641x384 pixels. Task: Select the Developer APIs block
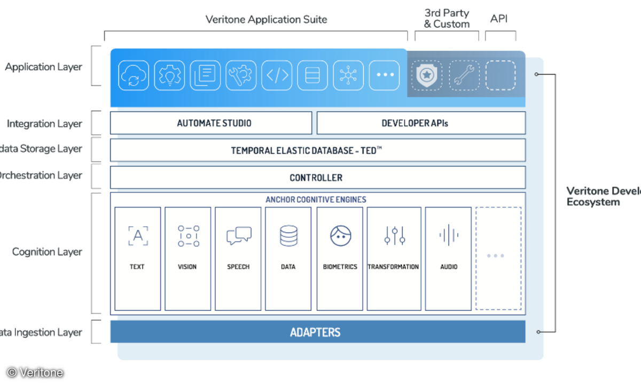(x=421, y=123)
